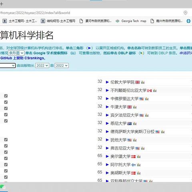Open 牛津大学 name link

pos(118,107)
